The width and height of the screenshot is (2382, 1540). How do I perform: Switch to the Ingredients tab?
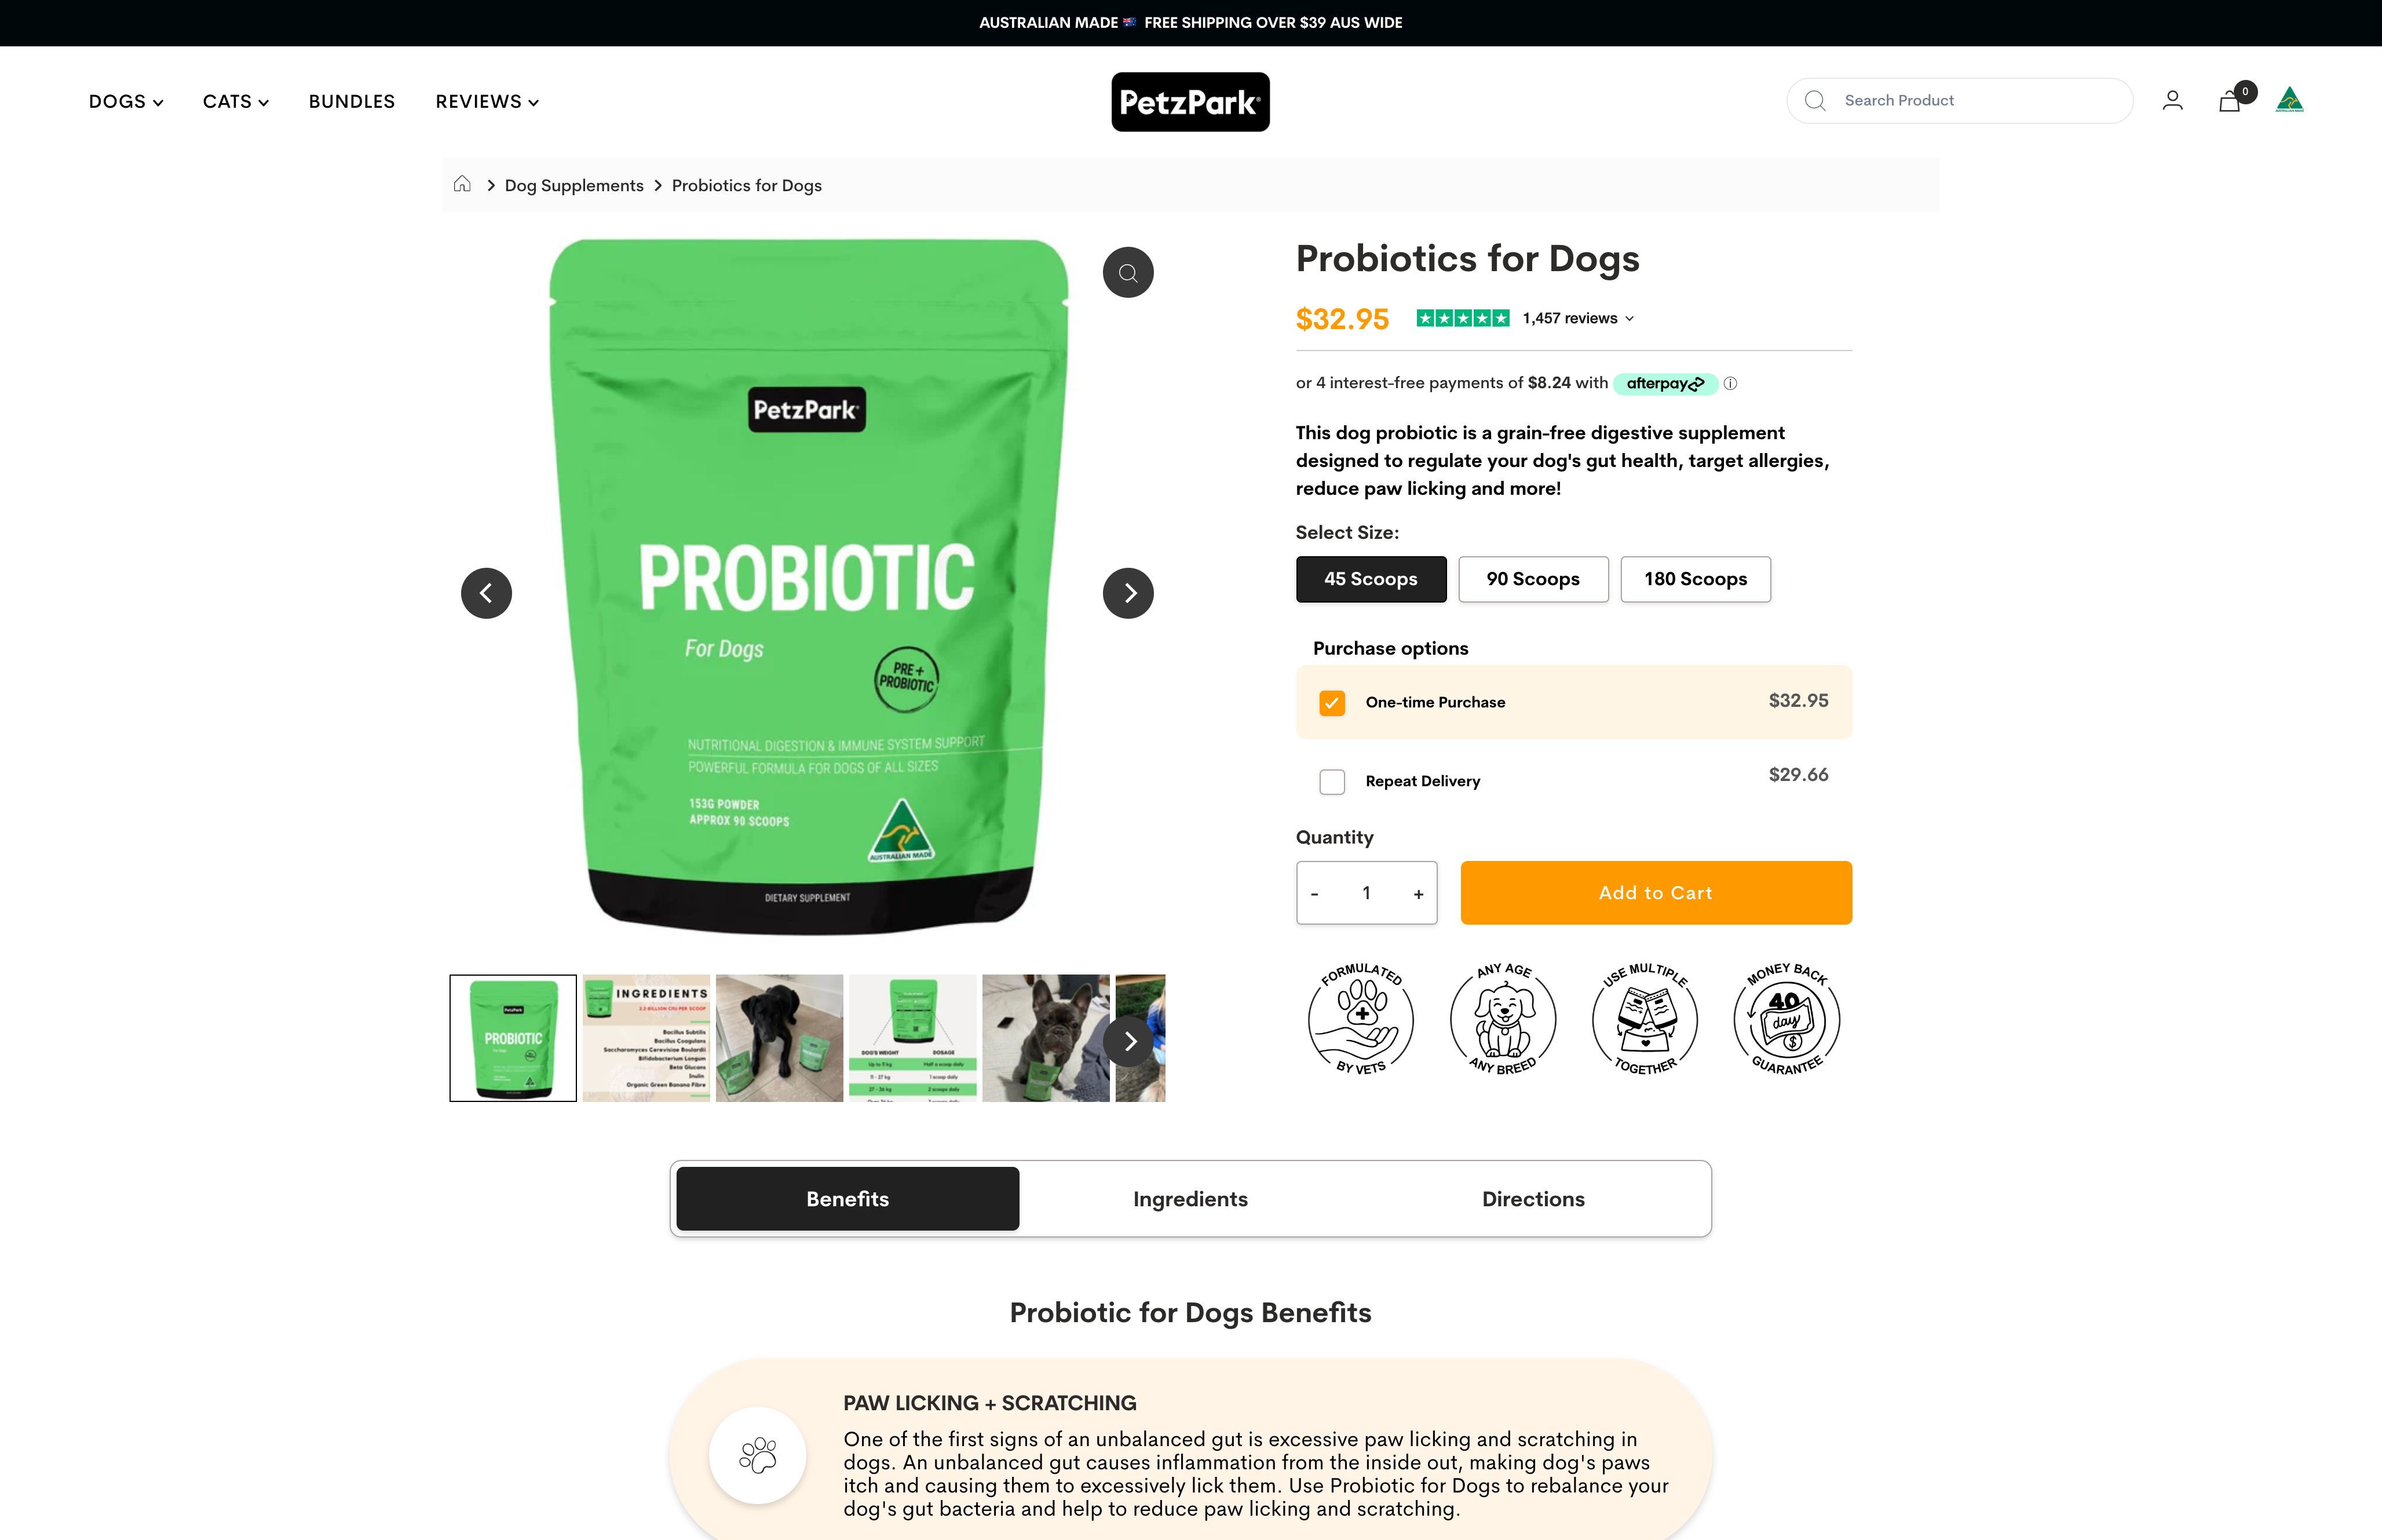1189,1199
